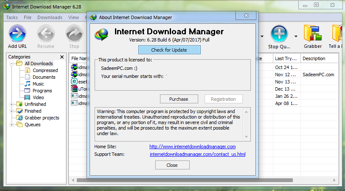Click the Add URL toolbar icon
This screenshot has height=191, width=345.
pos(17,33)
